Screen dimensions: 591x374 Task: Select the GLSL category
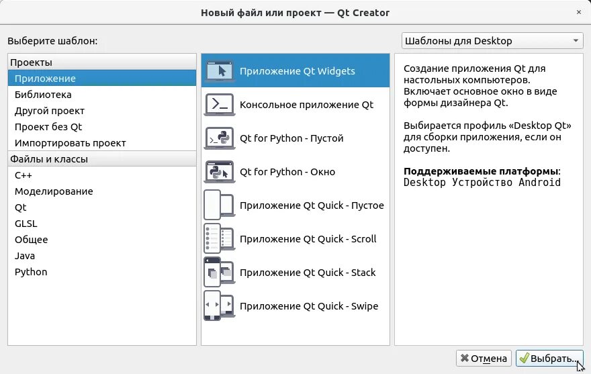click(x=102, y=224)
